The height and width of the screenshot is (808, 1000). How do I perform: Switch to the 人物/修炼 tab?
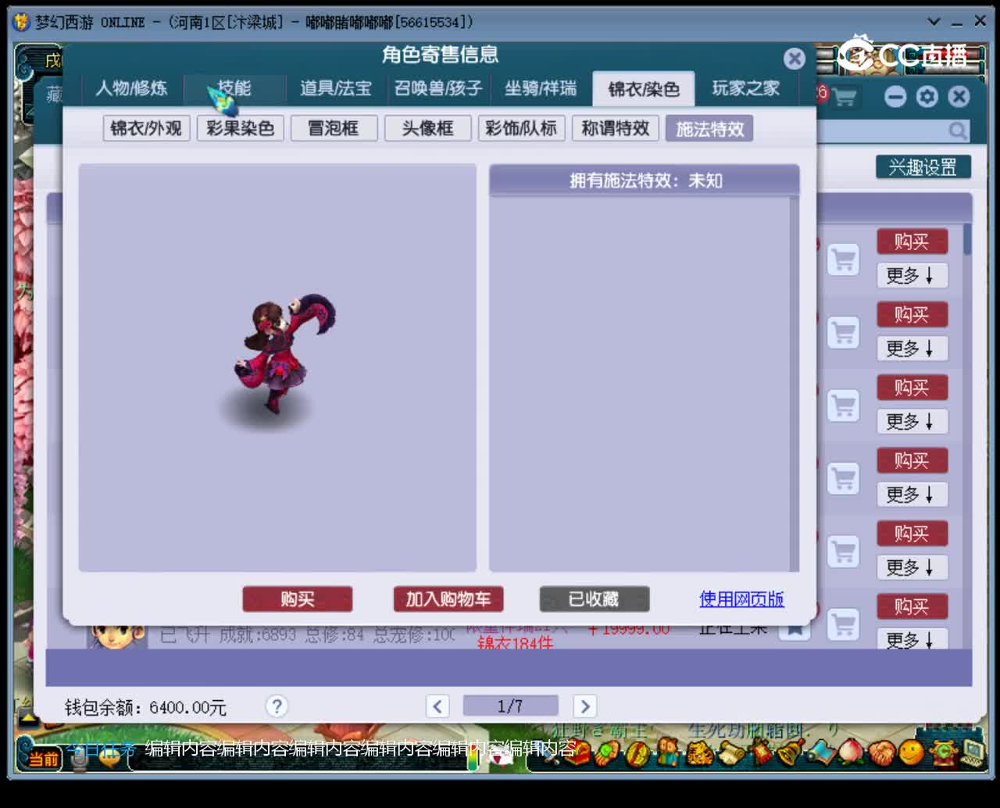point(132,88)
